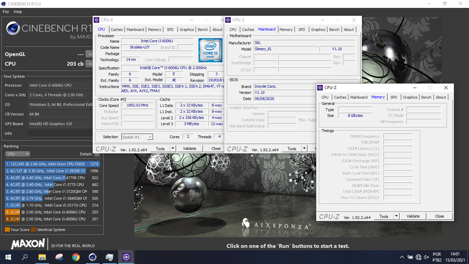Select ranking row Core i7-3720QM
This screenshot has height=264, width=469.
pyautogui.click(x=52, y=191)
